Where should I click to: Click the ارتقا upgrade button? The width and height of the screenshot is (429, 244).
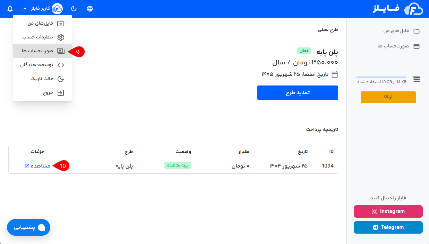[x=388, y=97]
